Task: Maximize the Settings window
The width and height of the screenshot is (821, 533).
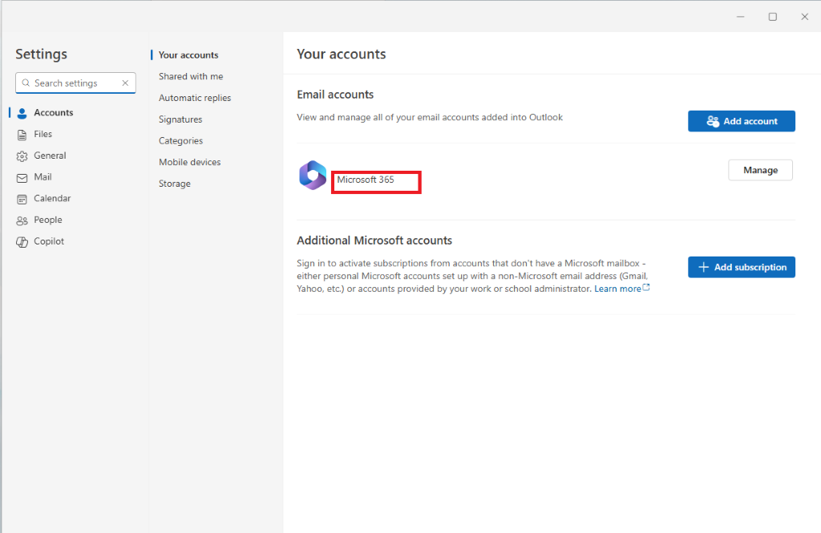Action: point(772,17)
